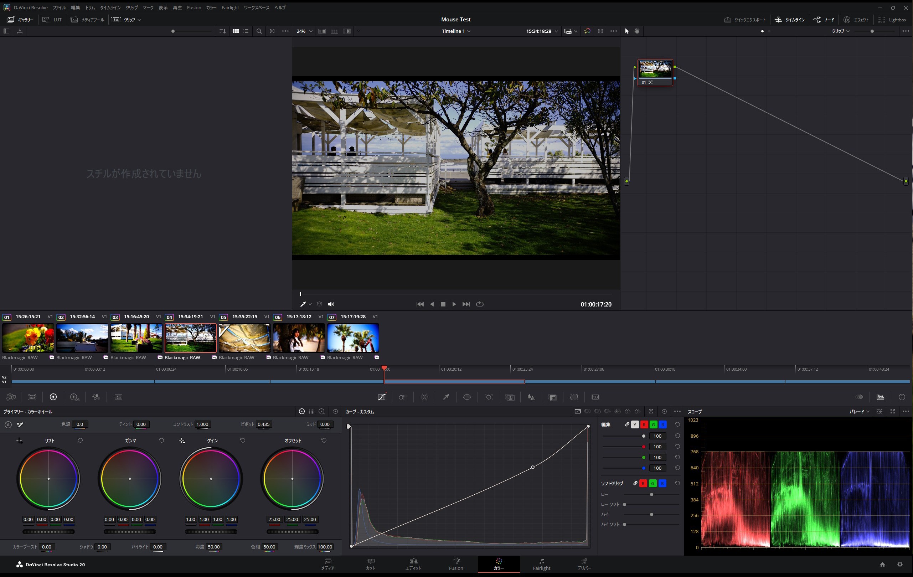Image resolution: width=913 pixels, height=577 pixels.
Task: Select the Qualifier eyedropper tool
Action: [x=445, y=397]
